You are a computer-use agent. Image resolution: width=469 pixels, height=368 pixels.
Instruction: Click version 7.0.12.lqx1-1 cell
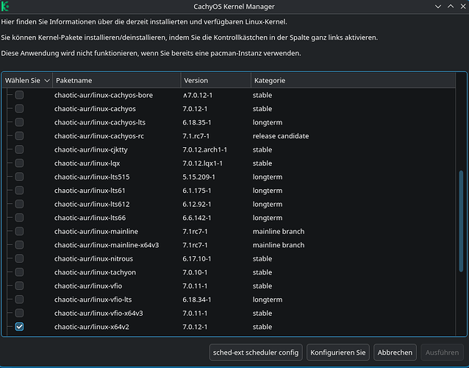(202, 163)
